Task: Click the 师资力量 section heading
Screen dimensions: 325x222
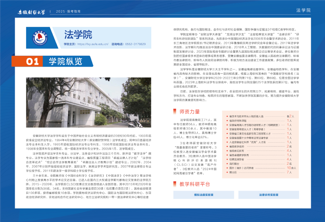Action: click(x=190, y=112)
